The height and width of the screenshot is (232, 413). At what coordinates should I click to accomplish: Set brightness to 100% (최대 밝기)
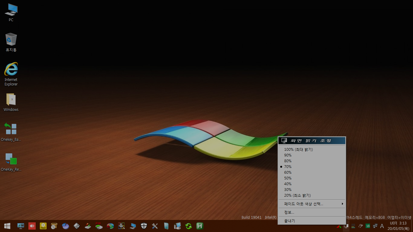pyautogui.click(x=312, y=150)
